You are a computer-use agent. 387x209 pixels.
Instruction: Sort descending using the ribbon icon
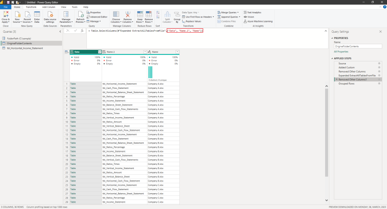click(158, 17)
